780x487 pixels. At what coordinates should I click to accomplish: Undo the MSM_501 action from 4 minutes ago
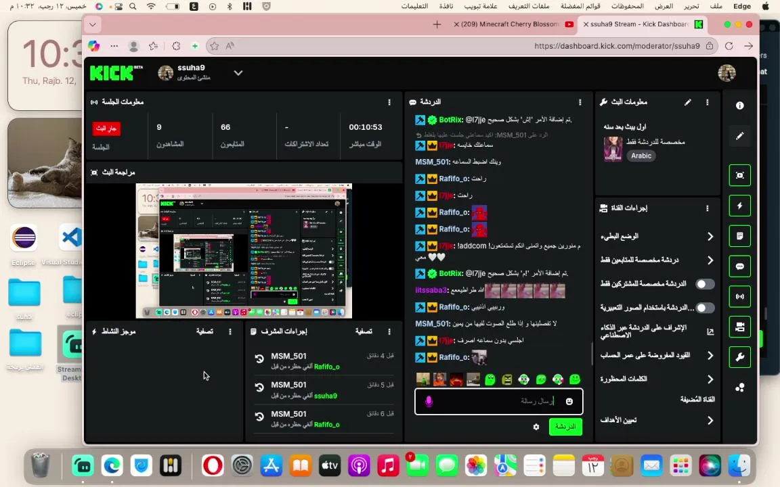(x=259, y=358)
